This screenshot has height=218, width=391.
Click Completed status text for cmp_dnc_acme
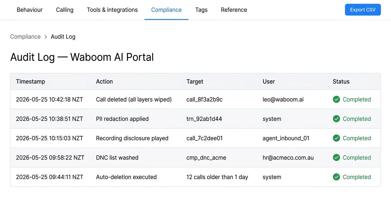pos(357,158)
